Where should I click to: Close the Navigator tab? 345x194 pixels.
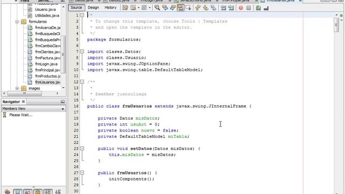click(23, 101)
